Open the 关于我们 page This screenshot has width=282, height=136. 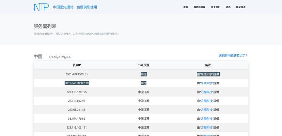tap(216, 7)
